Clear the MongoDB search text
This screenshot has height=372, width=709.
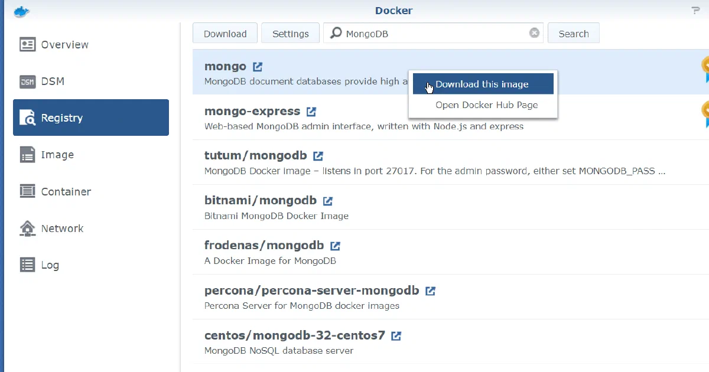(534, 33)
